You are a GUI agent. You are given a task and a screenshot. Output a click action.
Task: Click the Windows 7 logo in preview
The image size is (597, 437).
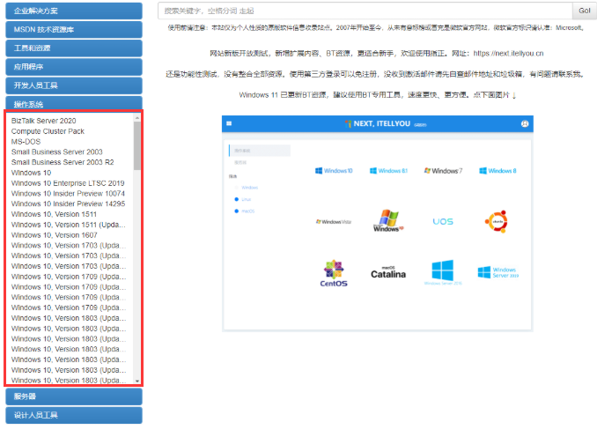442,171
